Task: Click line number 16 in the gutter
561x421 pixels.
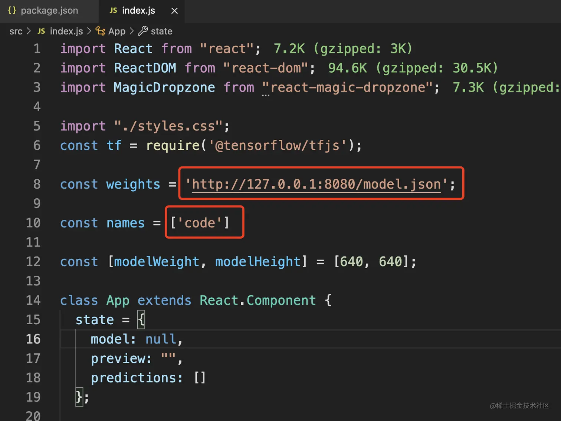Action: click(x=33, y=339)
